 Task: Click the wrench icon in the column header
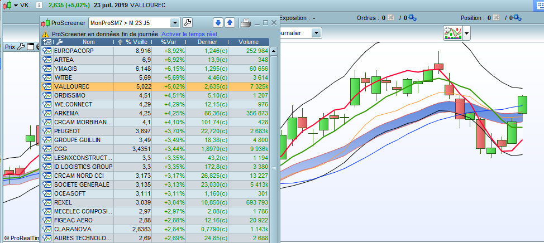(x=59, y=42)
